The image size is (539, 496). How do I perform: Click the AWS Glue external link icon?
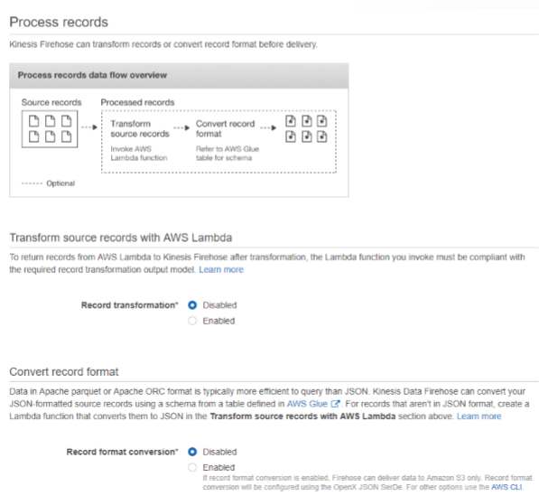coord(335,404)
